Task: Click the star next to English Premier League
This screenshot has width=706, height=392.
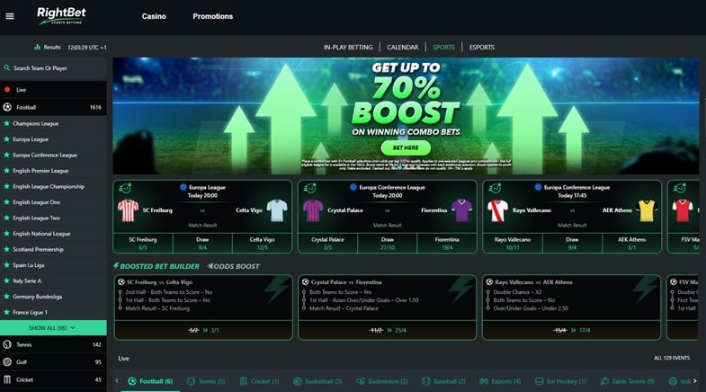Action: coord(7,170)
